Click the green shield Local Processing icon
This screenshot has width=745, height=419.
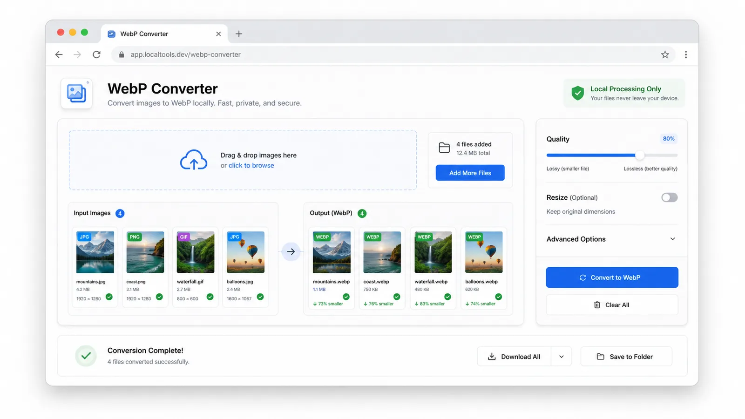(578, 93)
